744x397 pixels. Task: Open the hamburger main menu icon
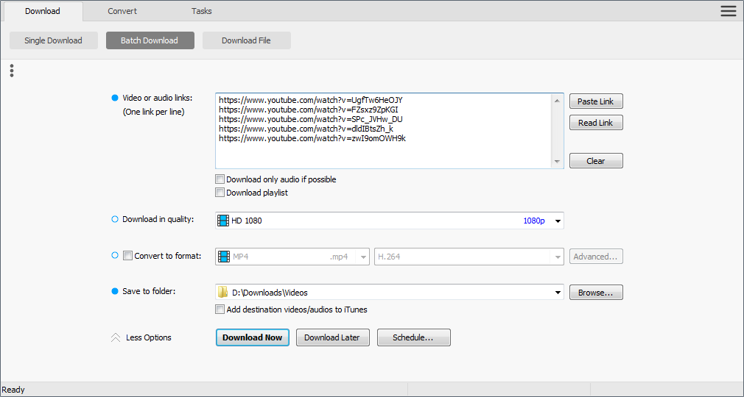[728, 10]
